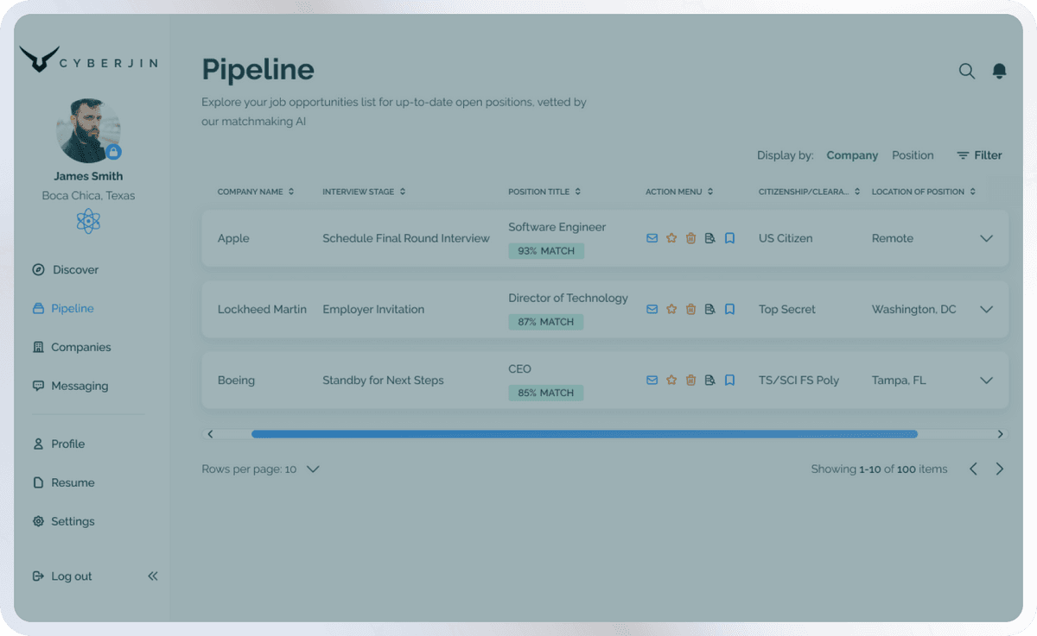This screenshot has height=636, width=1037.
Task: Star the Apple Software Engineer position
Action: [x=671, y=238]
